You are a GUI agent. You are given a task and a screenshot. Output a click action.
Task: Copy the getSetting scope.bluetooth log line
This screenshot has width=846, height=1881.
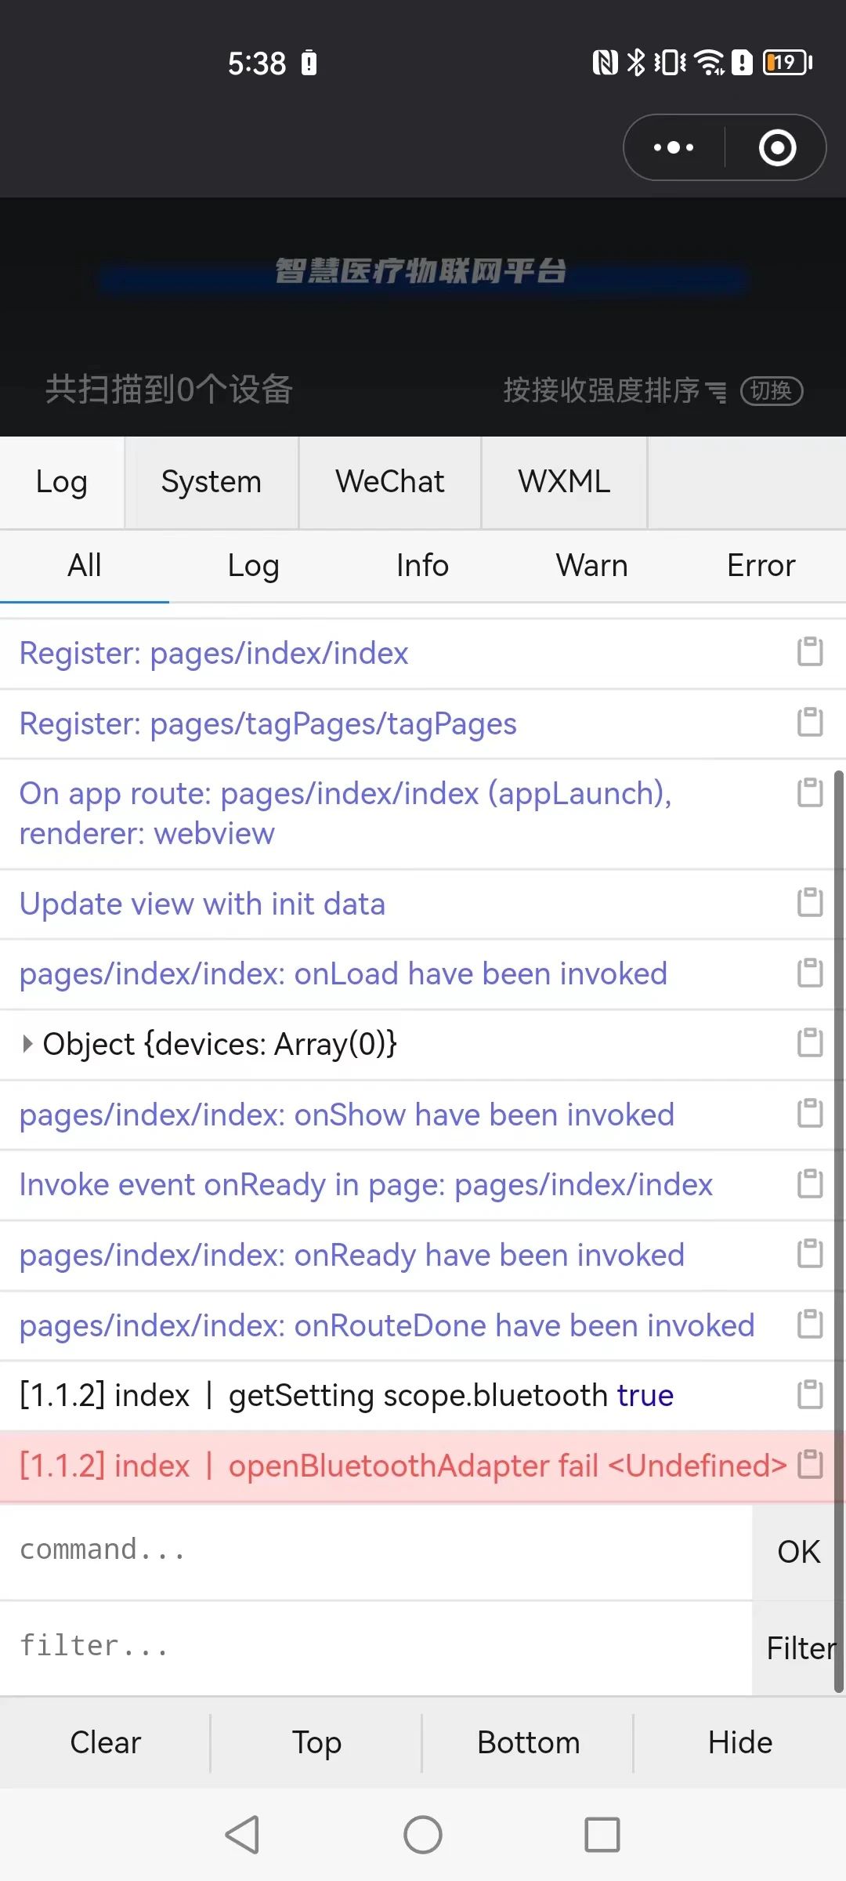click(x=810, y=1395)
